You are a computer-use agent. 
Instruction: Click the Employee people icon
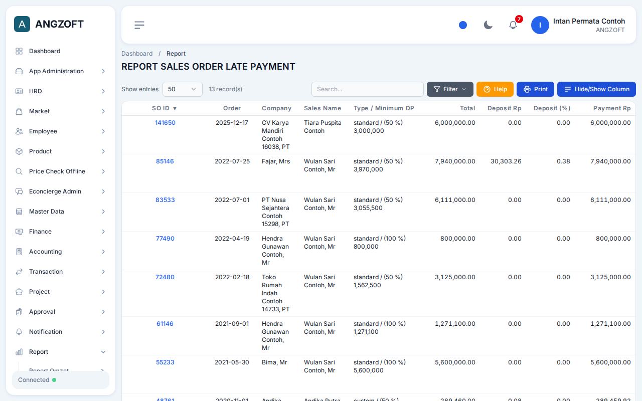19,131
